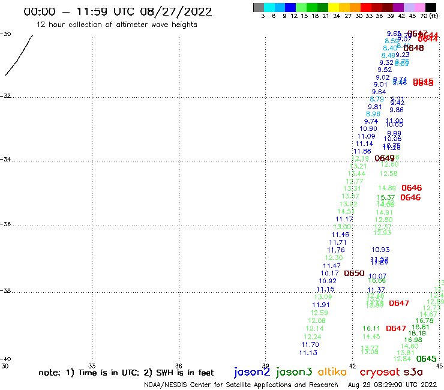444x390 pixels.
Task: Click the wave height value 9.64
Action: [x=379, y=92]
